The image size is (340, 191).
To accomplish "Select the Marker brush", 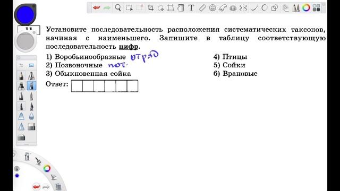I will (x=21, y=86).
